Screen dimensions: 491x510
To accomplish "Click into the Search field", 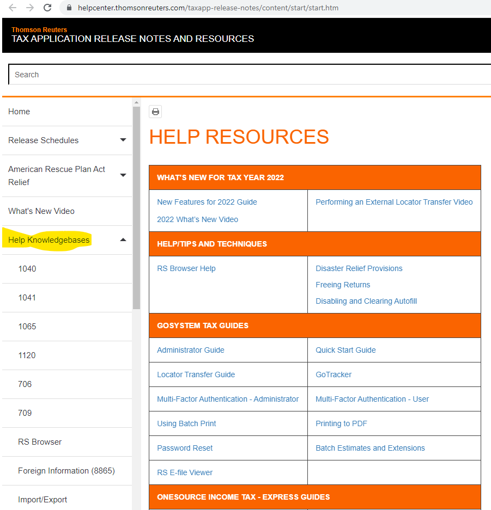I will (250, 75).
